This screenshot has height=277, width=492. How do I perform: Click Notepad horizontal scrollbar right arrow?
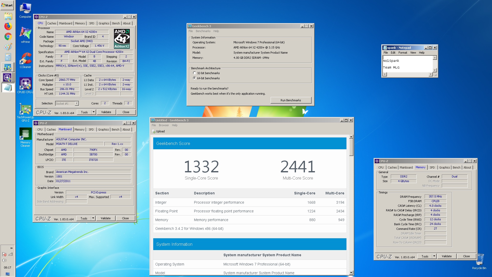click(431, 74)
